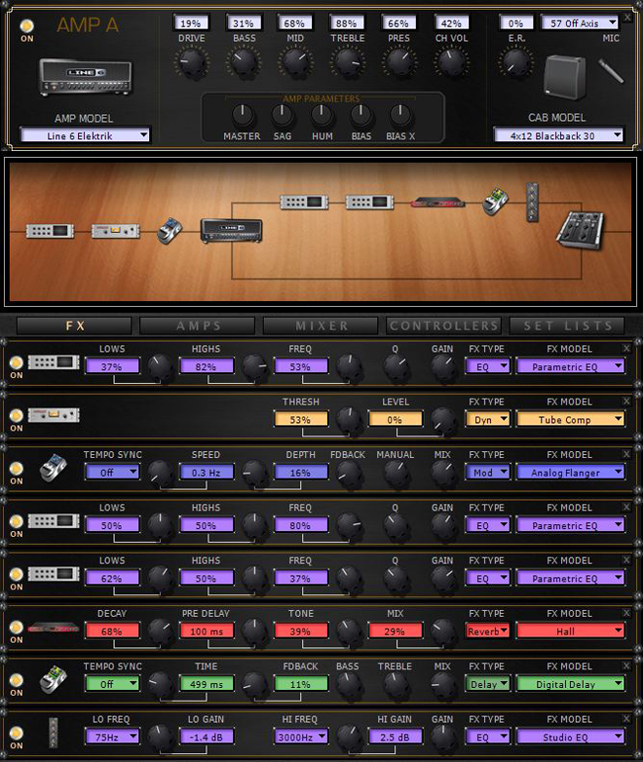The width and height of the screenshot is (643, 762).
Task: Click the Flanger SPEED 0.3 Hz field
Action: [x=207, y=473]
